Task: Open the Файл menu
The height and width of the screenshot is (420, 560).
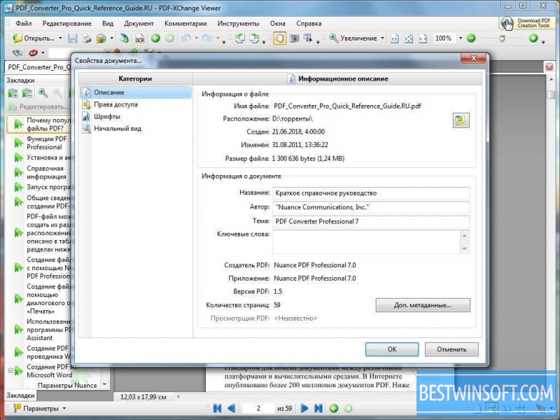Action: point(24,24)
